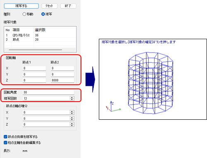Click the 節点1 Y input field
The width and height of the screenshot is (207, 158).
pos(34,74)
